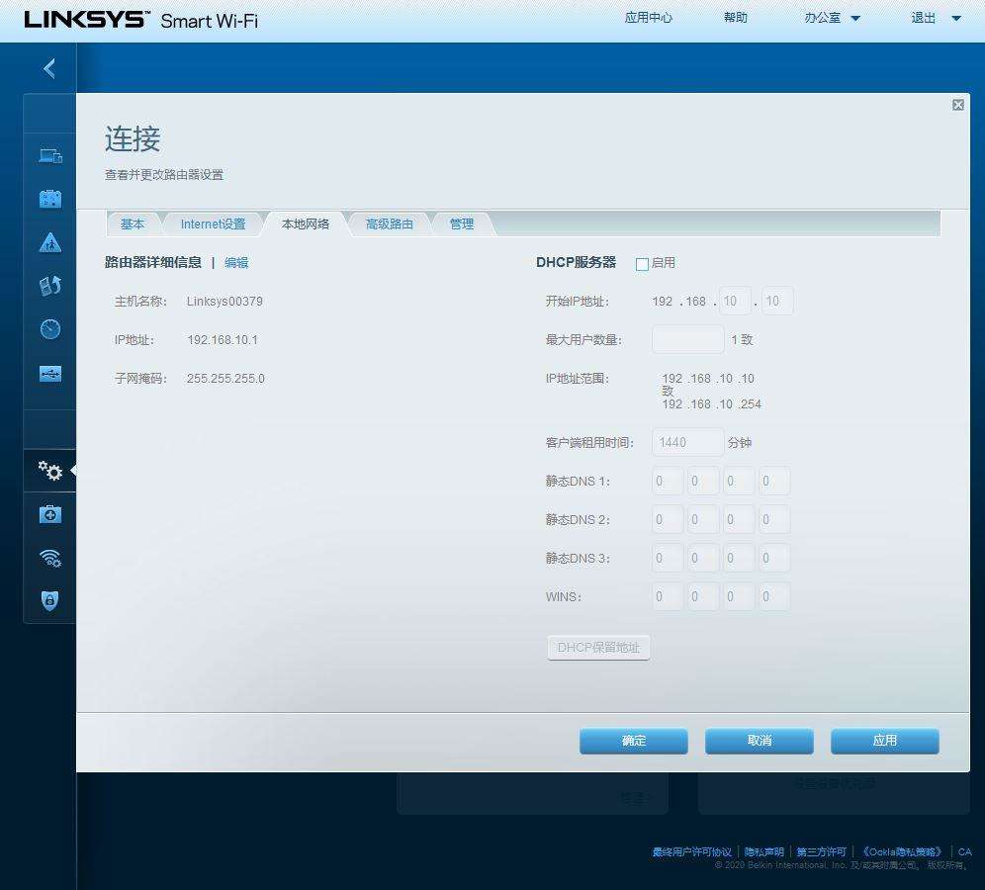
Task: Open the Speed Test gauge icon
Action: coord(50,329)
